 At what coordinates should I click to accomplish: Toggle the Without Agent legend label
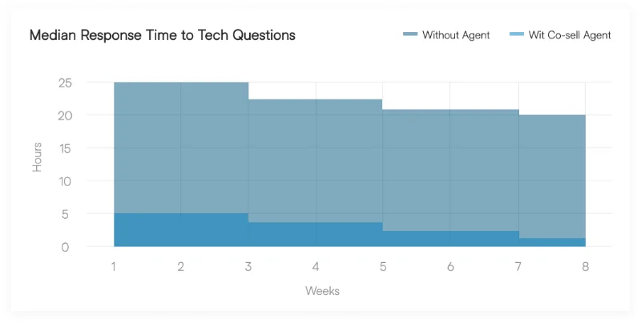click(456, 35)
